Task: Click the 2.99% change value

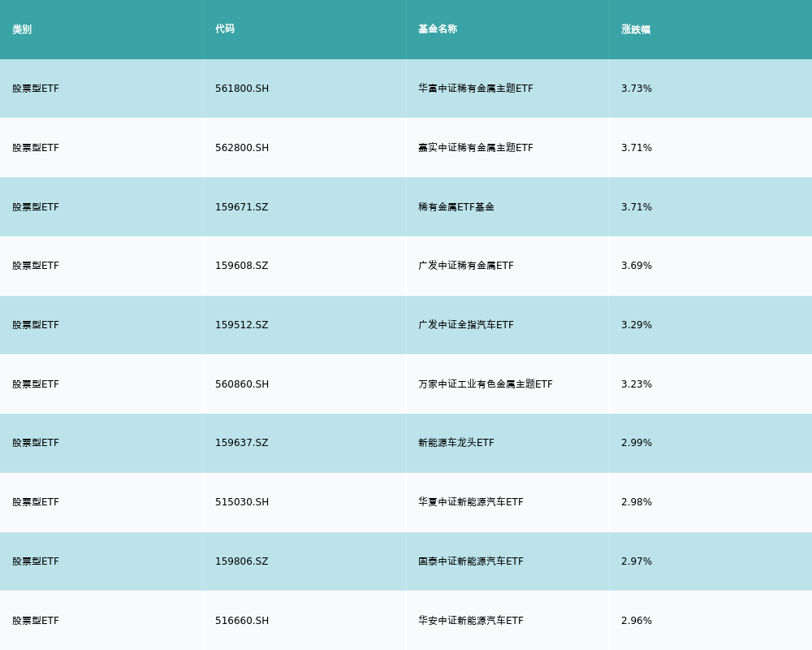Action: tap(637, 443)
